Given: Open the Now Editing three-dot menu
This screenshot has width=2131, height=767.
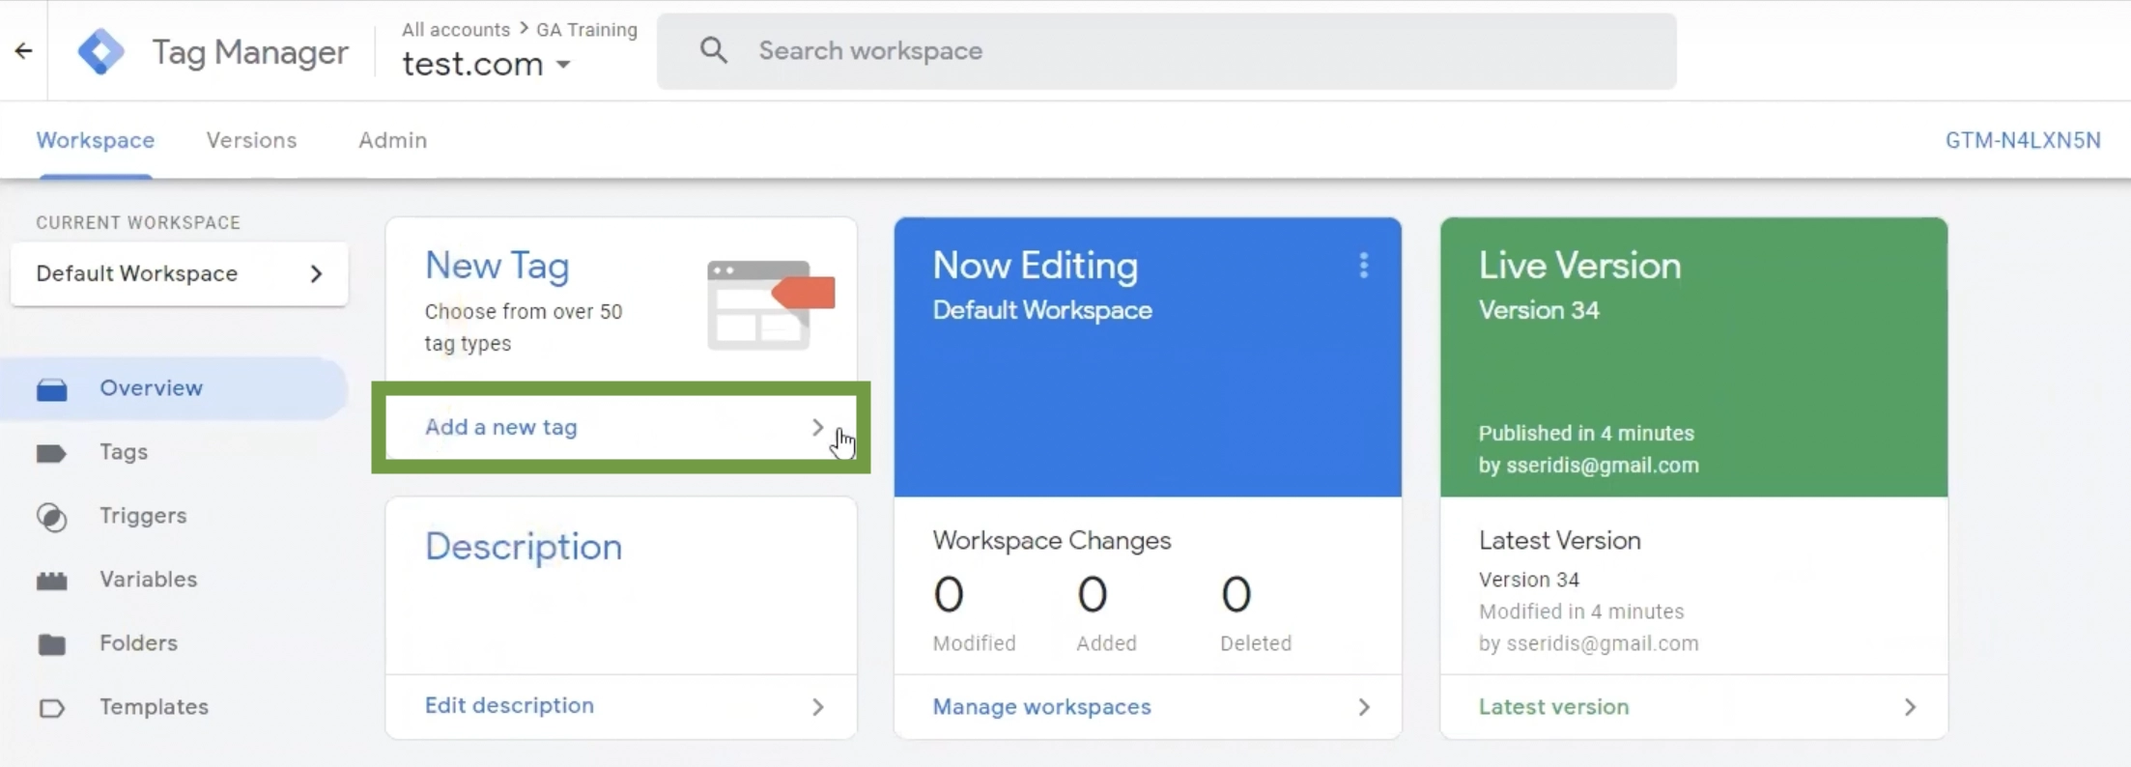Looking at the screenshot, I should pos(1364,266).
